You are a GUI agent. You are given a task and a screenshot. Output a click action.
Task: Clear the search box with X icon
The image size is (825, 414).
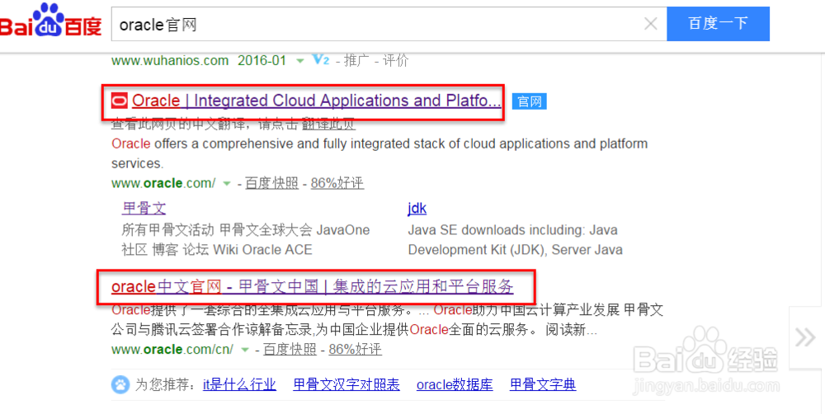pos(650,24)
